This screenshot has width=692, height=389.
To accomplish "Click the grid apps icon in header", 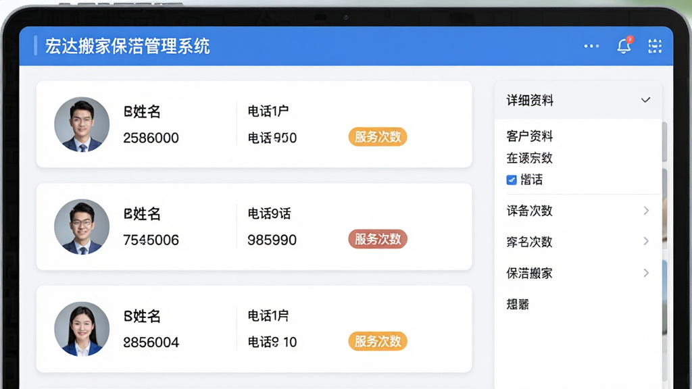I will tap(654, 46).
